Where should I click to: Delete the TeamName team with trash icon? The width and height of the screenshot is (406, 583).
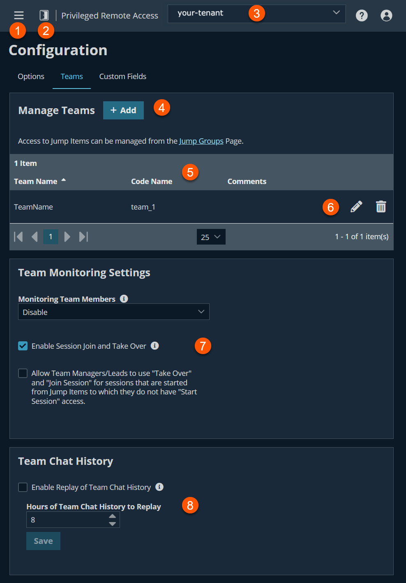[381, 207]
